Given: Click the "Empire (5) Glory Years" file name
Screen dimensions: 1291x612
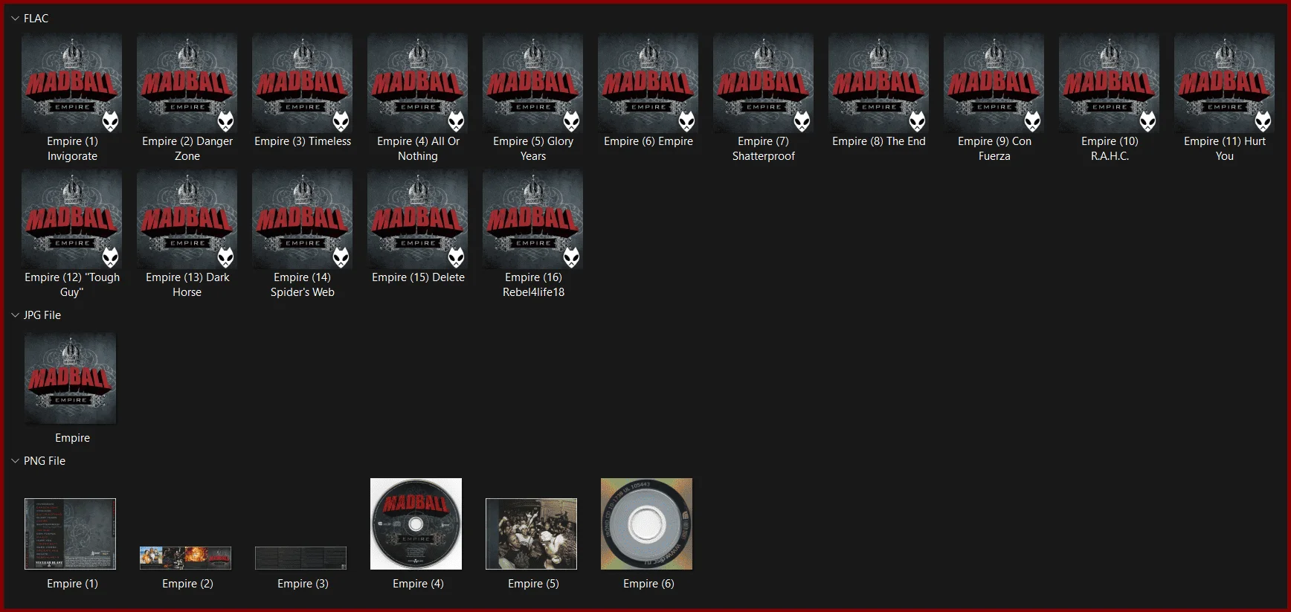Looking at the screenshot, I should click(533, 149).
